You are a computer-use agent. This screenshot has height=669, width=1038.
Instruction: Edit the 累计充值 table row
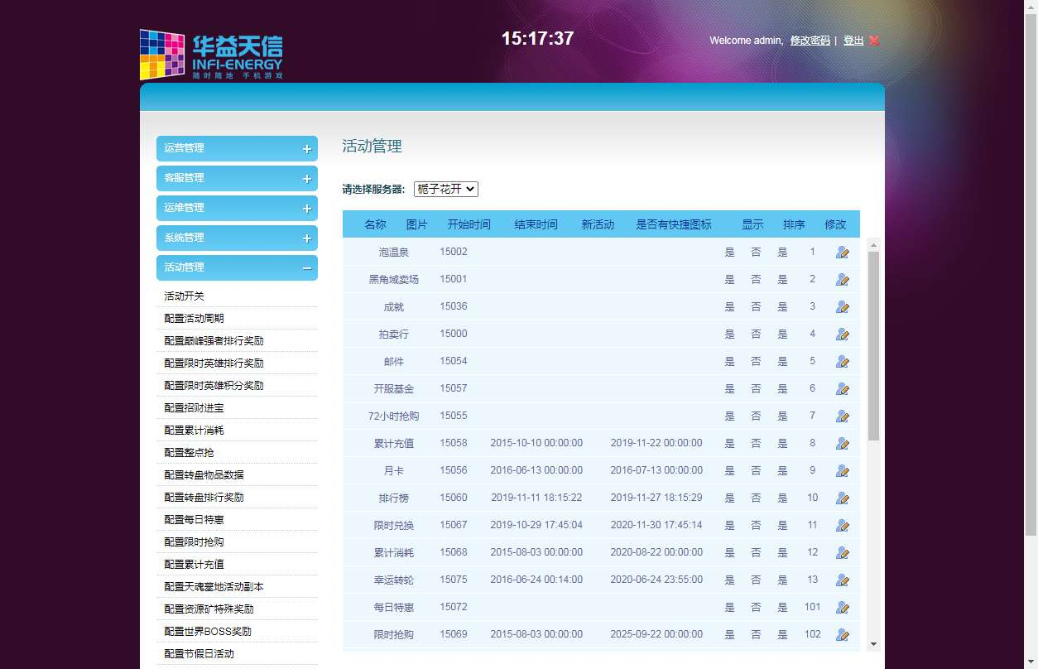coord(843,444)
